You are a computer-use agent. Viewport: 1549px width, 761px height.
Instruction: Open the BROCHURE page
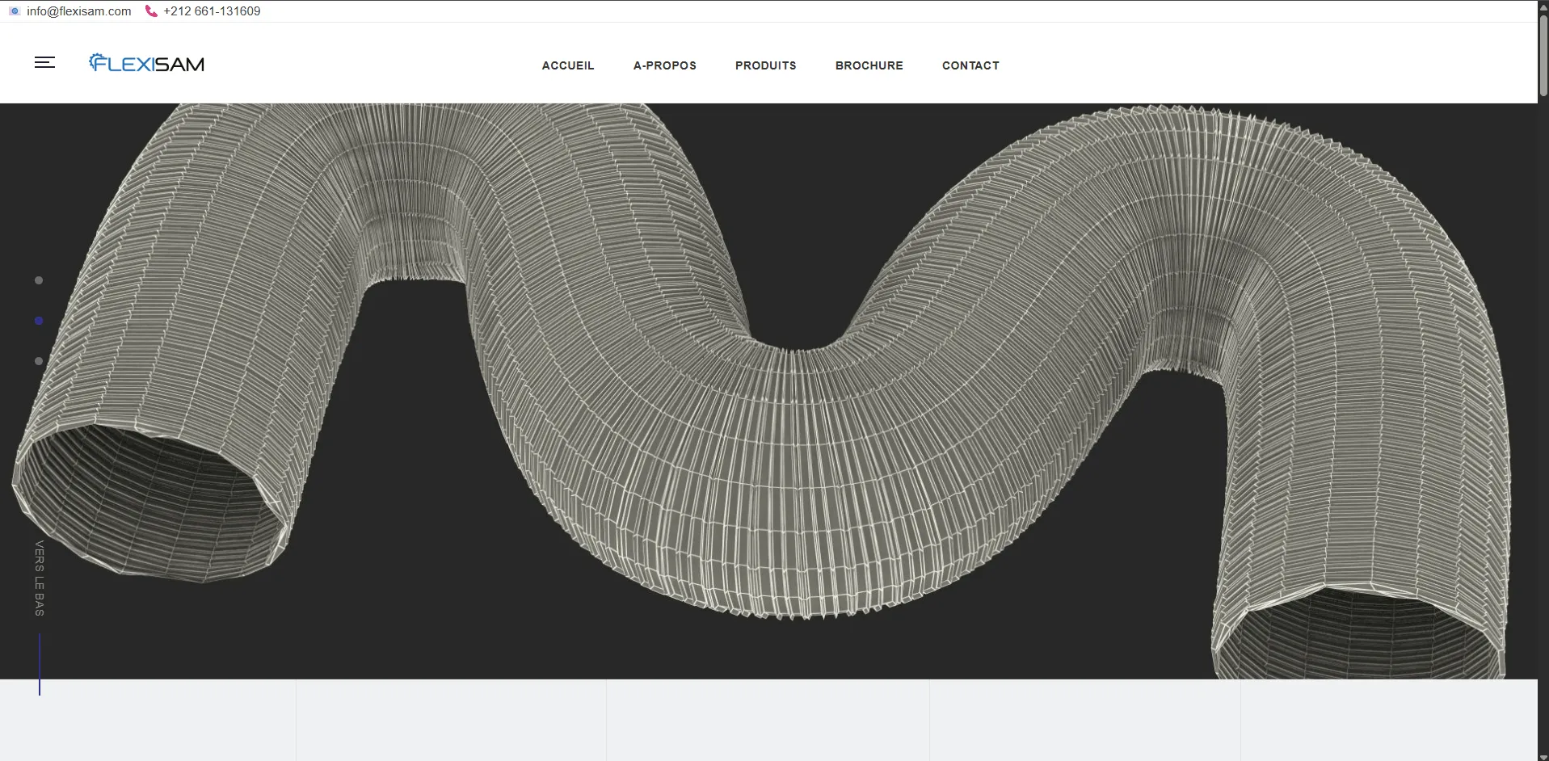point(869,65)
